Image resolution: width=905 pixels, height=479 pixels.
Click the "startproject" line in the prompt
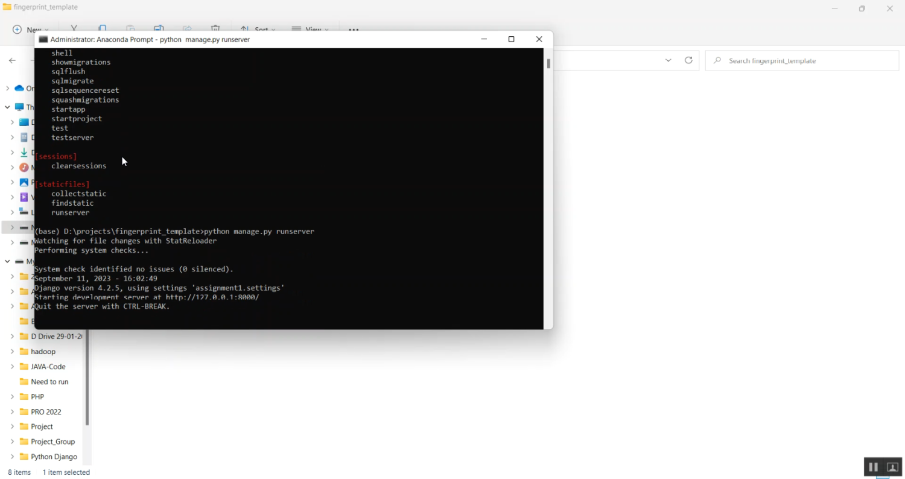(77, 119)
